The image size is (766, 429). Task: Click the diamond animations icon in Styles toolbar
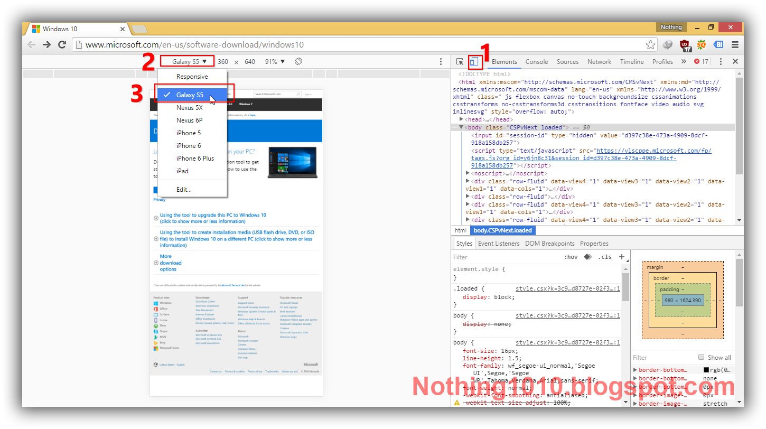pos(587,257)
